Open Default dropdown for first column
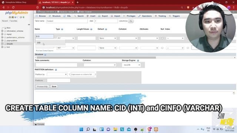237x133 pixels. (x=108, y=38)
